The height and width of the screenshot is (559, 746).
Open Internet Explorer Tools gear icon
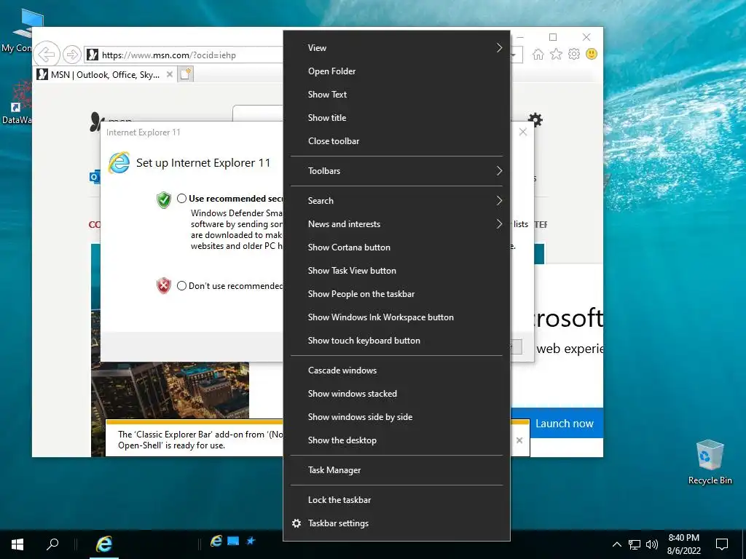tap(574, 54)
